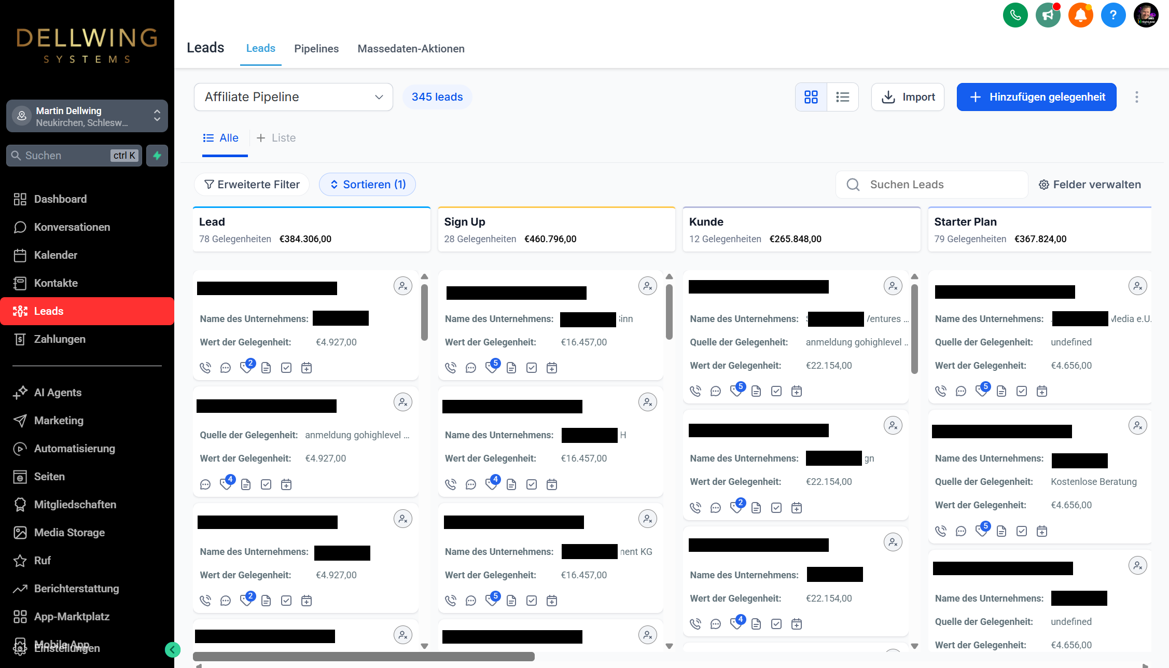Click scroll-down arrow of Sign Up column
Screen dimensions: 1169x668
click(670, 646)
